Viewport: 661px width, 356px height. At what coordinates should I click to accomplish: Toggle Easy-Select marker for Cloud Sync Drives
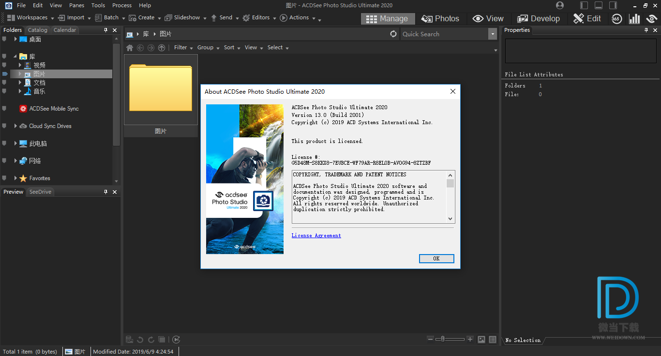(4, 126)
